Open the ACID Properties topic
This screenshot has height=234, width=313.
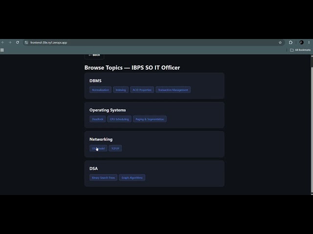[x=142, y=90]
